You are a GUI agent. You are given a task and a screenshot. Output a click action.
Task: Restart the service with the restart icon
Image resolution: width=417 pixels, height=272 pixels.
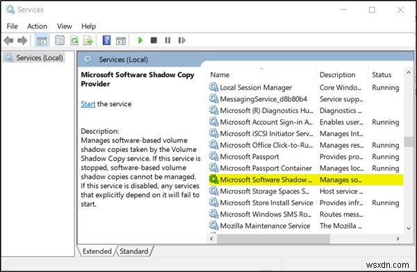(182, 40)
